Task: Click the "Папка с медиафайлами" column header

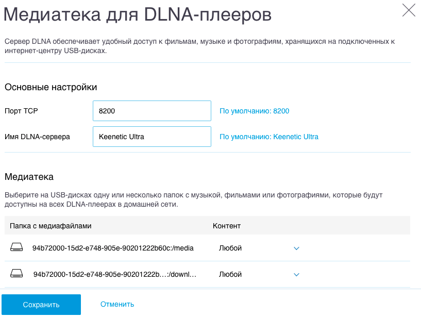Action: click(x=50, y=226)
